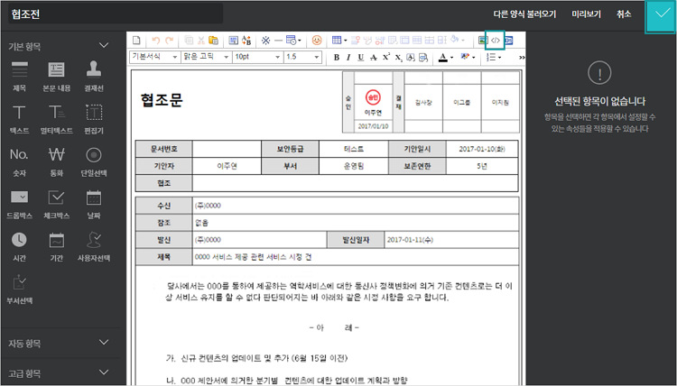Viewport: 677px width, 386px height.
Task: Toggle italic formatting
Action: 348,57
